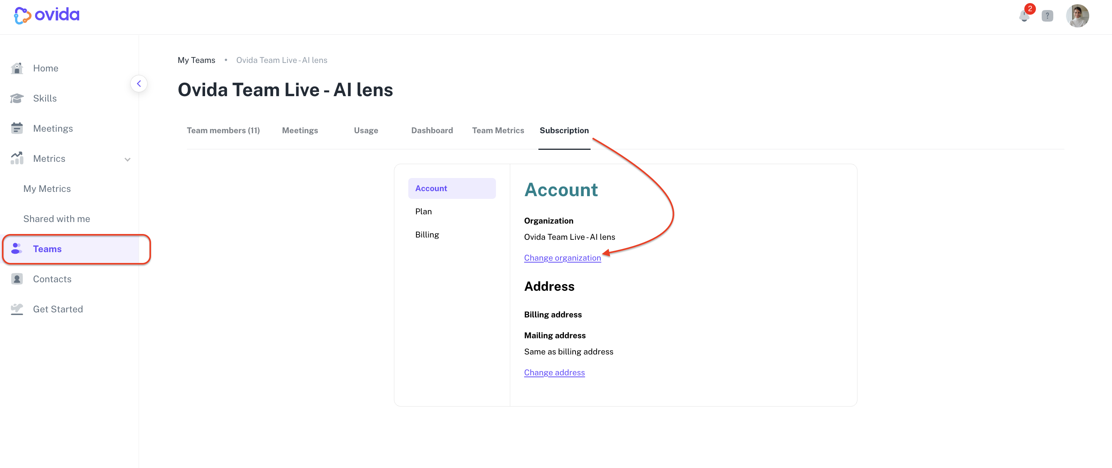
Task: Click the Meetings calendar icon
Action: tap(17, 128)
